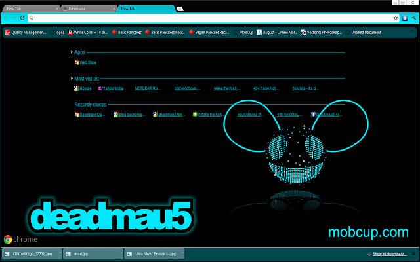
Task: Reload the current page
Action: point(22,18)
